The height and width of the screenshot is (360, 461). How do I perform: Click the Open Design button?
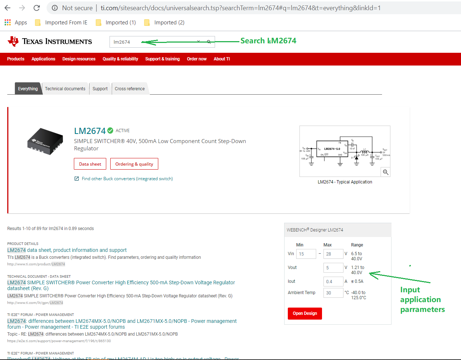(x=305, y=313)
